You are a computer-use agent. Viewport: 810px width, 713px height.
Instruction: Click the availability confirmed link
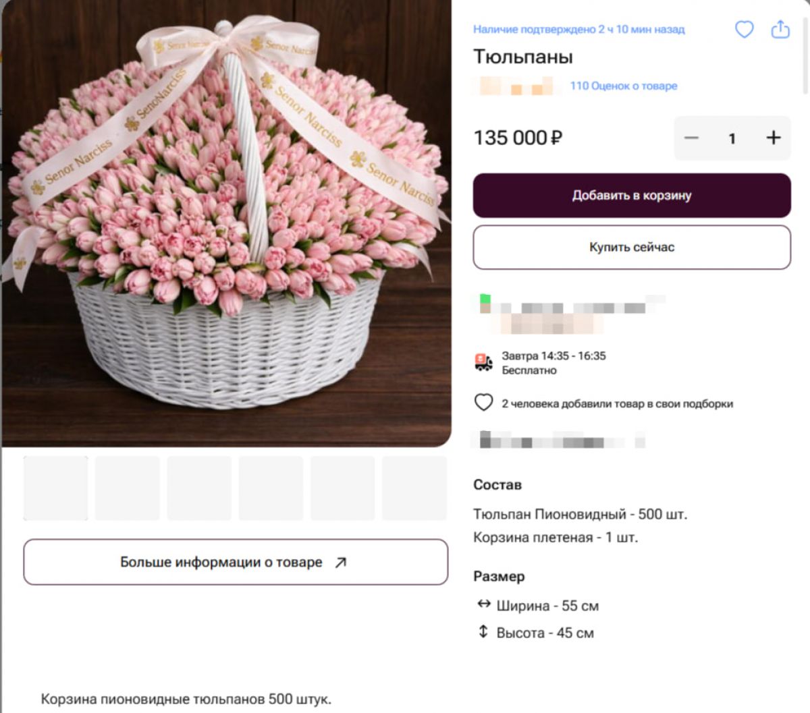(578, 30)
